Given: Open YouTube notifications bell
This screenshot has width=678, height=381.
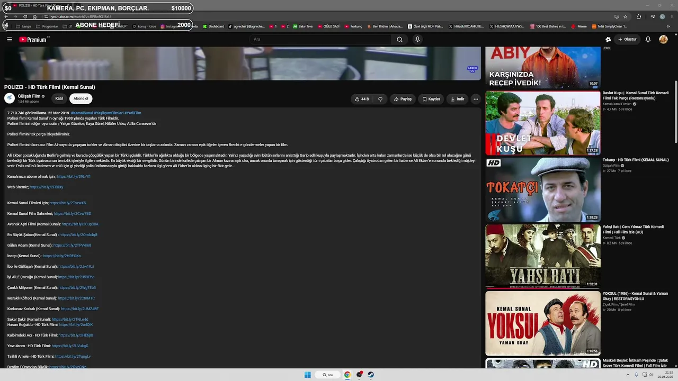Looking at the screenshot, I should [648, 39].
